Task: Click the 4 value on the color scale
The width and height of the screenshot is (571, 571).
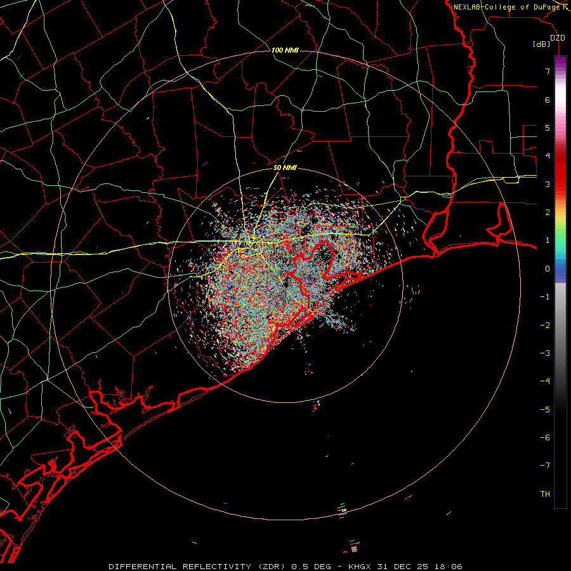Action: point(548,156)
